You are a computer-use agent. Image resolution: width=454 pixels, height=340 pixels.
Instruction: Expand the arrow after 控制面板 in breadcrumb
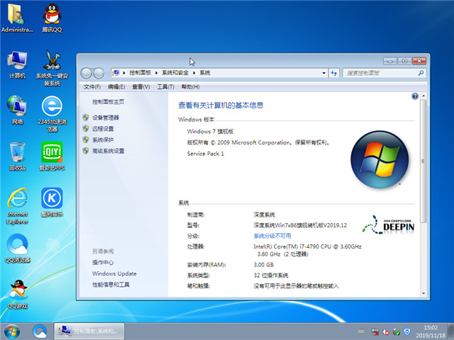[x=156, y=73]
